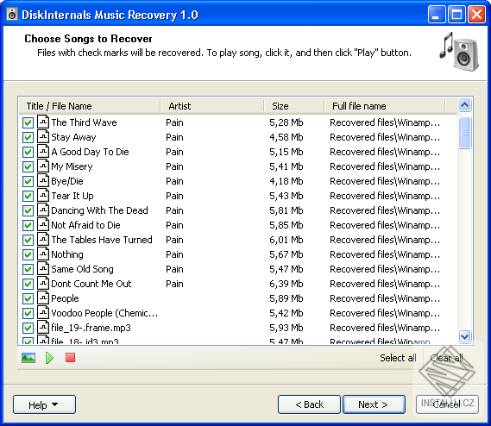Proceed with the Next button
491x426 pixels.
374,404
